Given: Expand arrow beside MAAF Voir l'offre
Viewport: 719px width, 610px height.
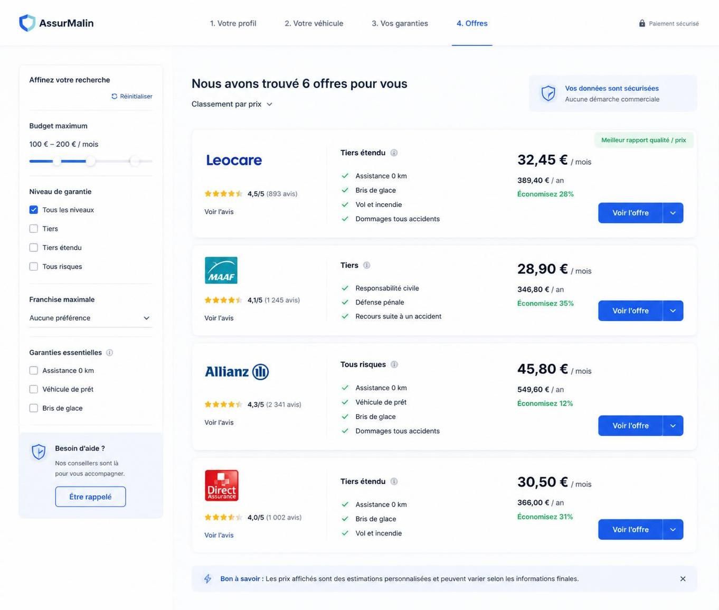Looking at the screenshot, I should [x=673, y=311].
